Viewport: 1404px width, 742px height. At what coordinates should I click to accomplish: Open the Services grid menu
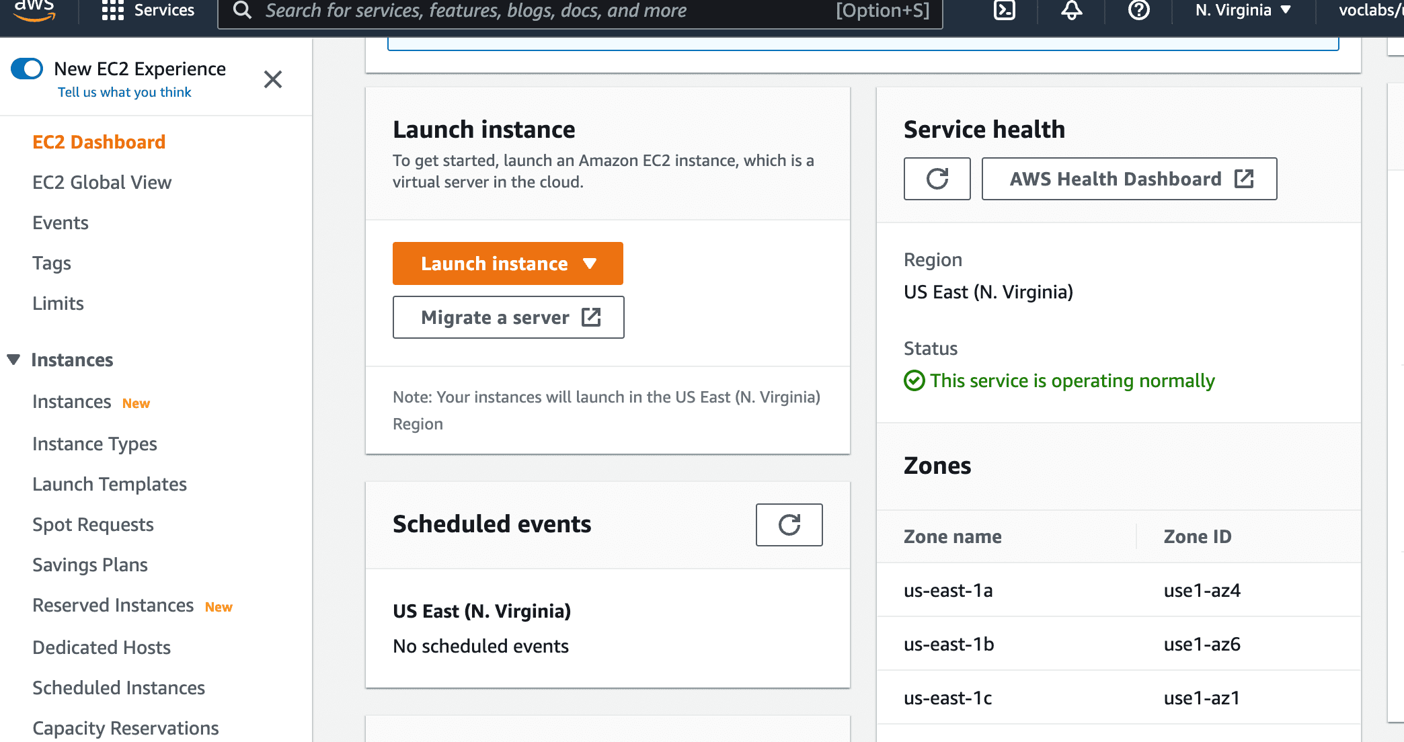[112, 10]
